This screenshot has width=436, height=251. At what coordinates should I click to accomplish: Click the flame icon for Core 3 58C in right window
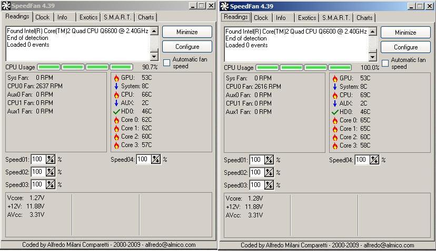[x=335, y=145]
